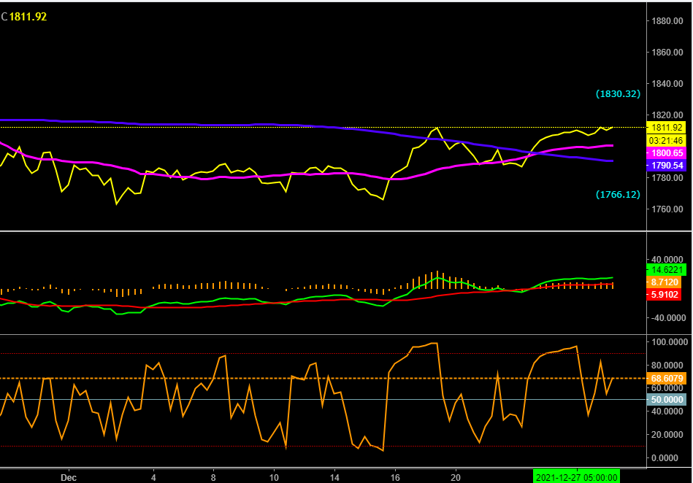Click the 20.0000 oscillator axis tick
The width and height of the screenshot is (693, 483).
click(669, 434)
